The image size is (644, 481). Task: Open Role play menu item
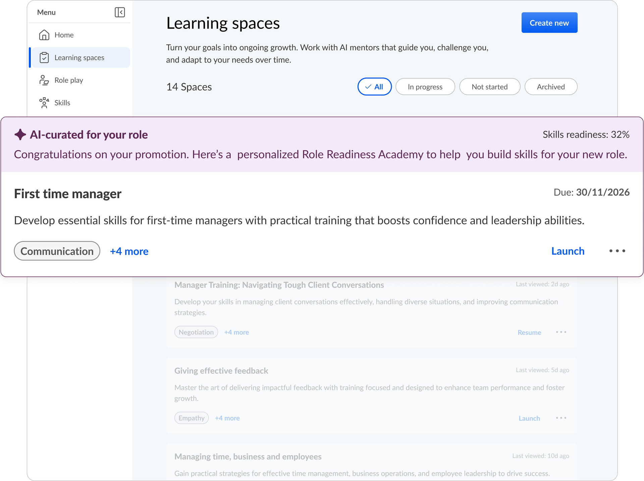79,80
